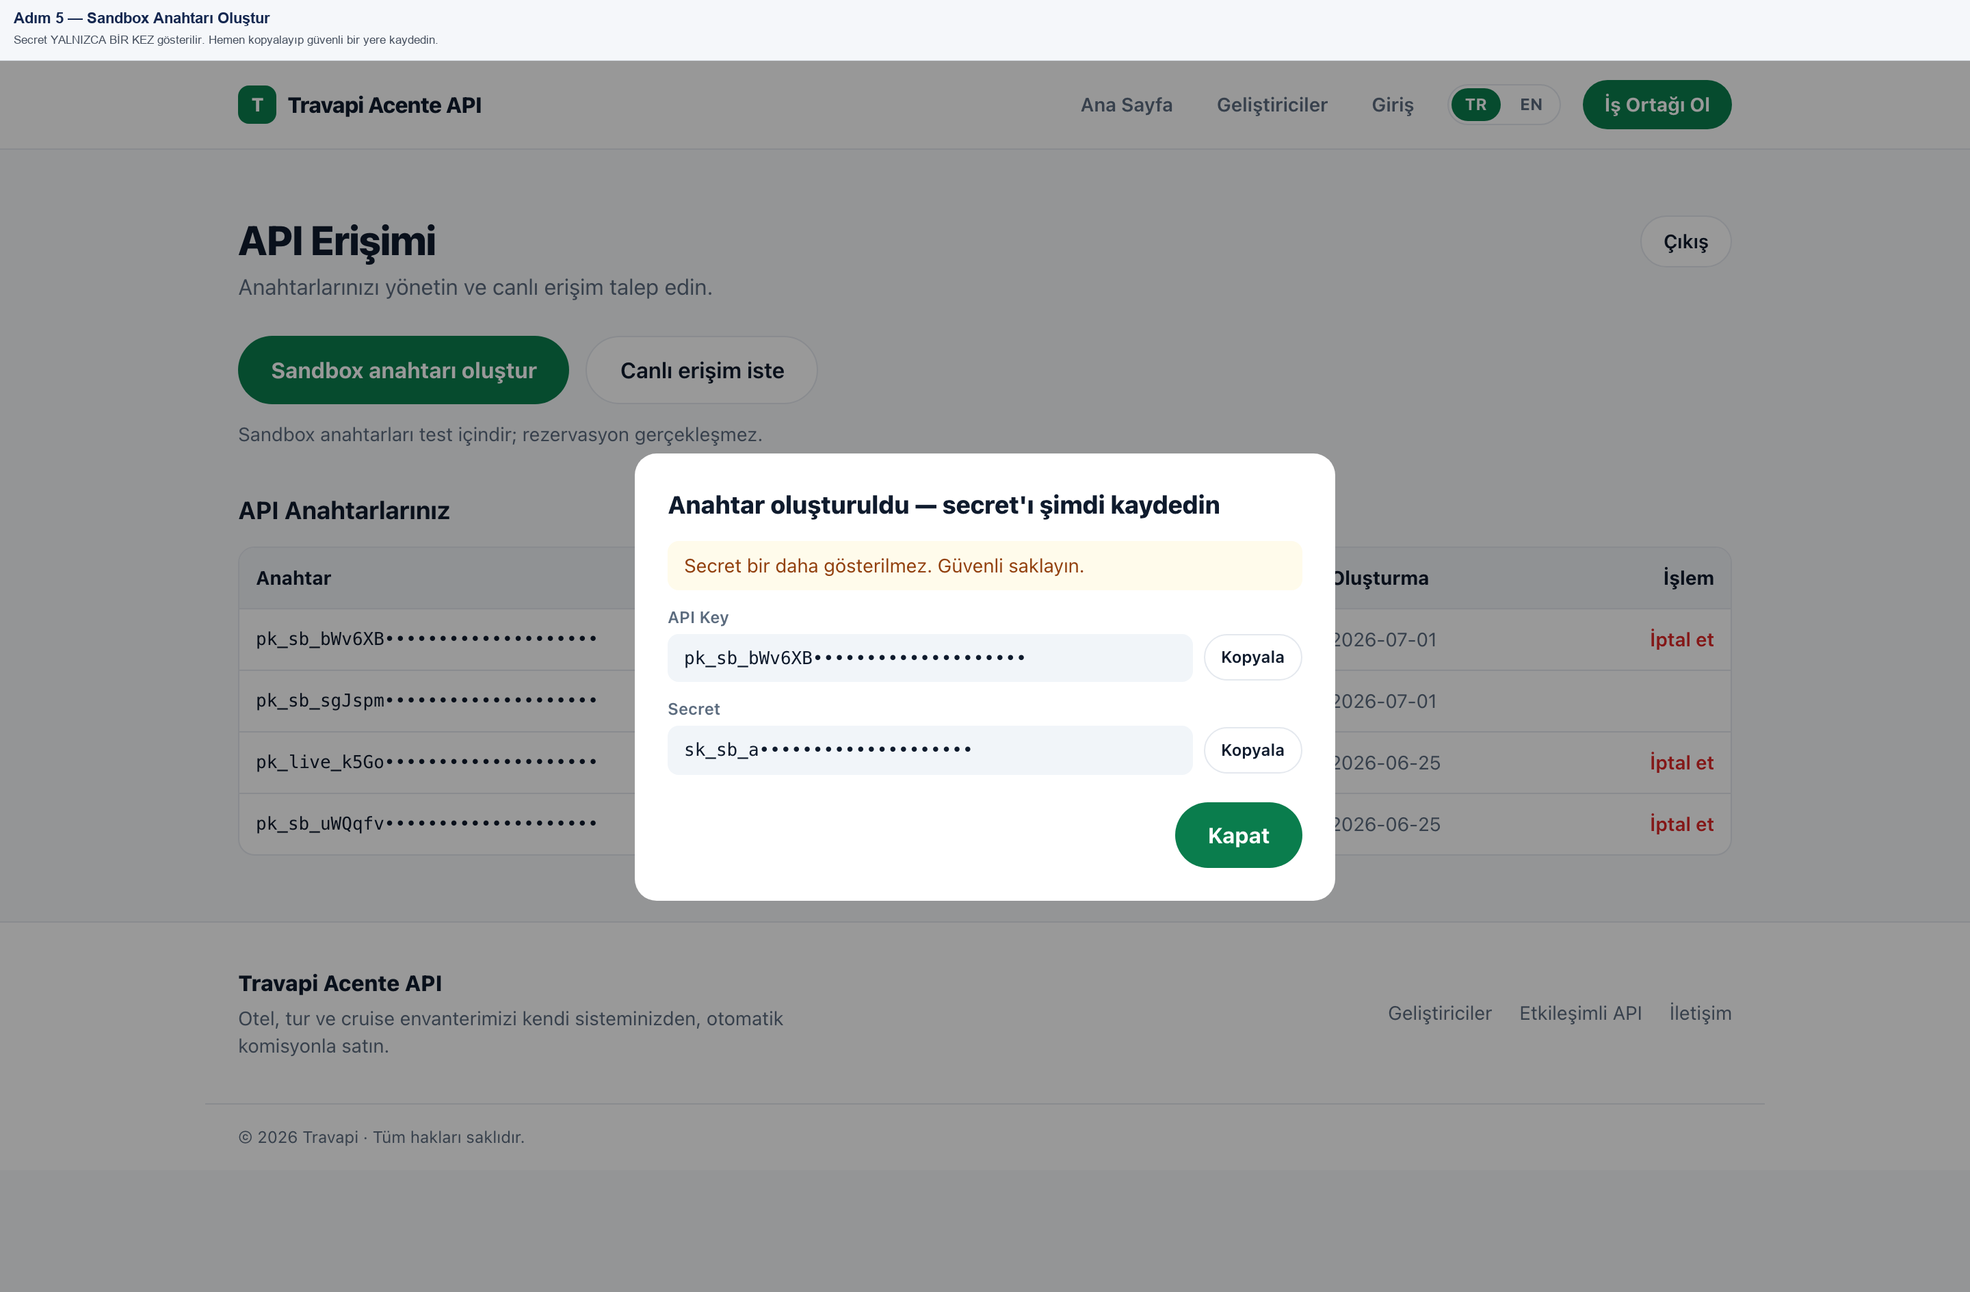Switch language to EN
Screen dimensions: 1970x1292
(x=1530, y=105)
